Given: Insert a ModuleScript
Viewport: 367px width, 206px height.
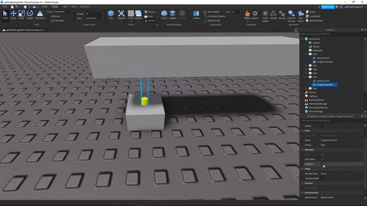Looking at the screenshot, I should 314,21.
